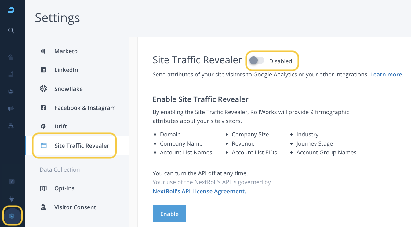Viewport: 411px width, 227px height.
Task: Click the RollWorks logo icon
Action: click(11, 10)
